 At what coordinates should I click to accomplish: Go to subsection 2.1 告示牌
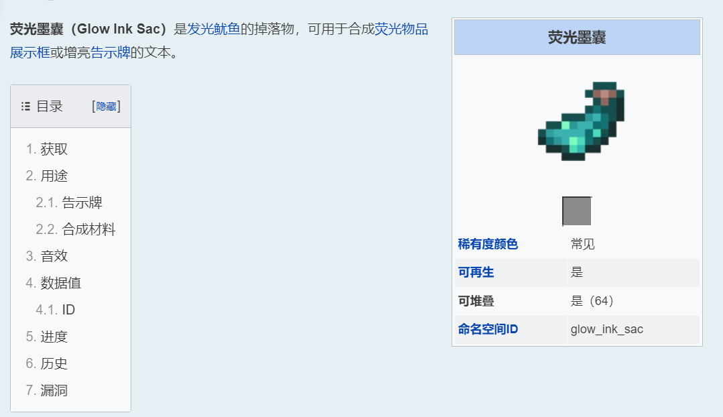pyautogui.click(x=82, y=203)
